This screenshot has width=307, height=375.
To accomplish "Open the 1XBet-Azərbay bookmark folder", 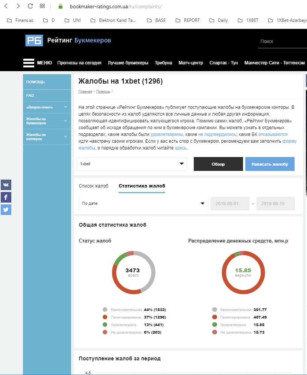I will click(287, 20).
